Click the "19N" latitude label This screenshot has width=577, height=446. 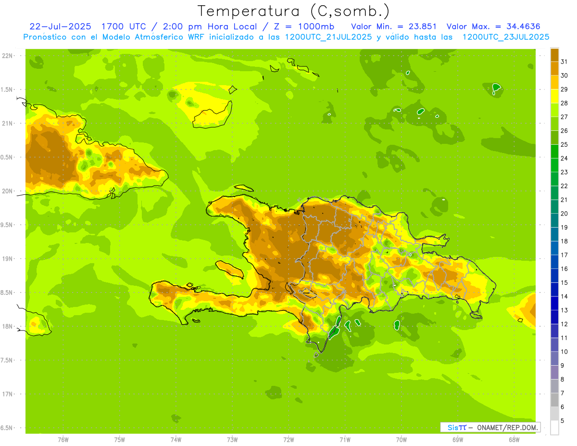(x=8, y=258)
